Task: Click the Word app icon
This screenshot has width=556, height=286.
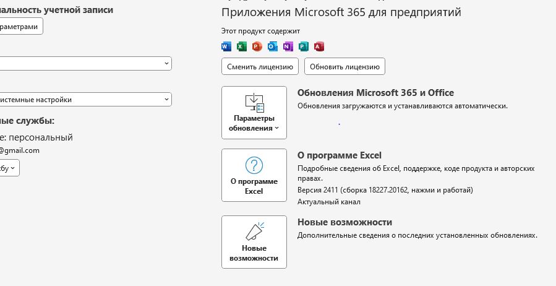Action: pyautogui.click(x=226, y=46)
